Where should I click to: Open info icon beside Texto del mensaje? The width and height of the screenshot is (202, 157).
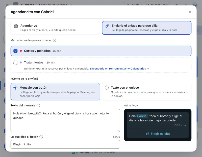coord(38,106)
